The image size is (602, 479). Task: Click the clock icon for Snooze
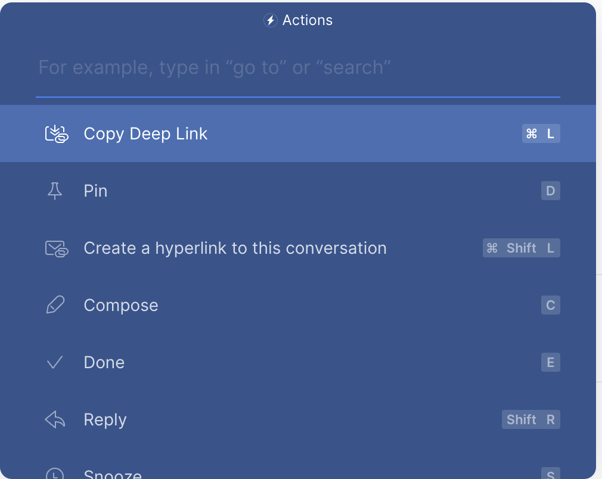(55, 474)
